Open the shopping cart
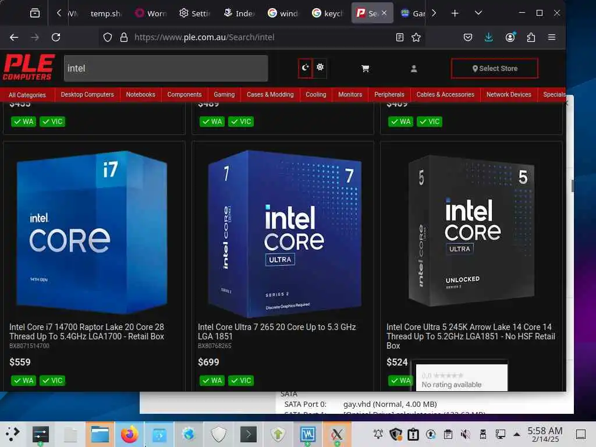 coord(366,69)
